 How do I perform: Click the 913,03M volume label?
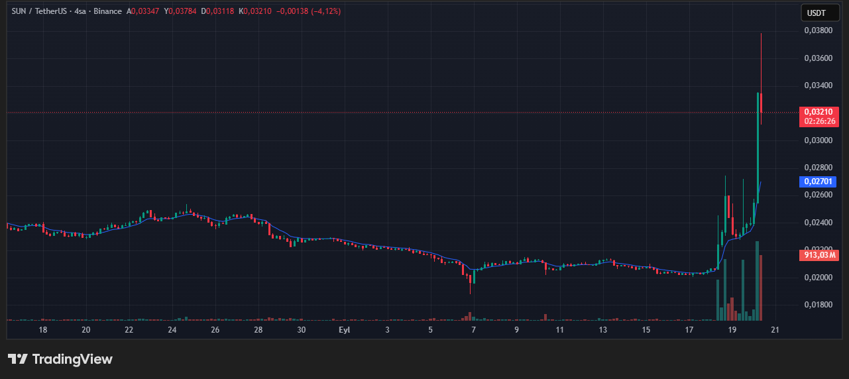tap(819, 255)
